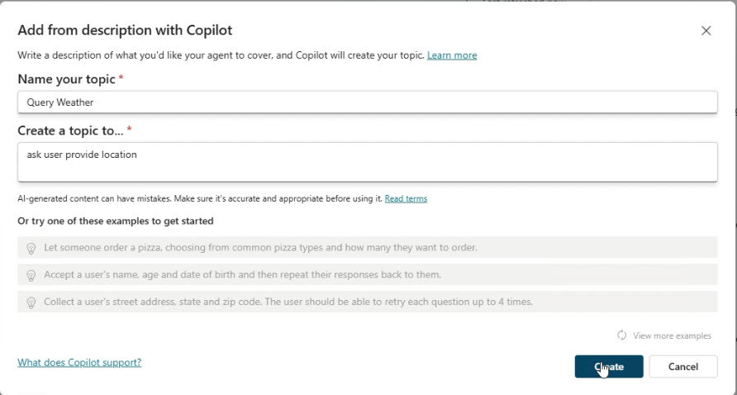This screenshot has width=737, height=395.
Task: Select the street address example
Action: 368,302
